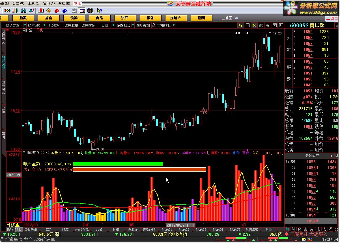Click the red question-mark chart icon
Screen dimensions: 340x243
pos(41,11)
